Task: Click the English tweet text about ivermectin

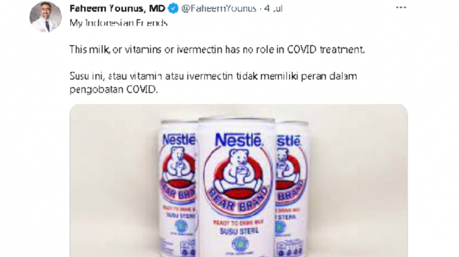Action: pos(217,50)
